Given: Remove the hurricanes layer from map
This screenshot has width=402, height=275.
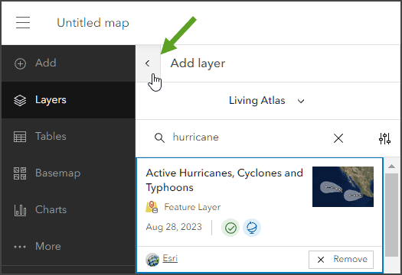Looking at the screenshot, I should (341, 260).
